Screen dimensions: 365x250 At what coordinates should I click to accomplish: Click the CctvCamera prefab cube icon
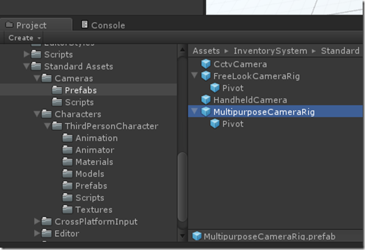point(206,64)
